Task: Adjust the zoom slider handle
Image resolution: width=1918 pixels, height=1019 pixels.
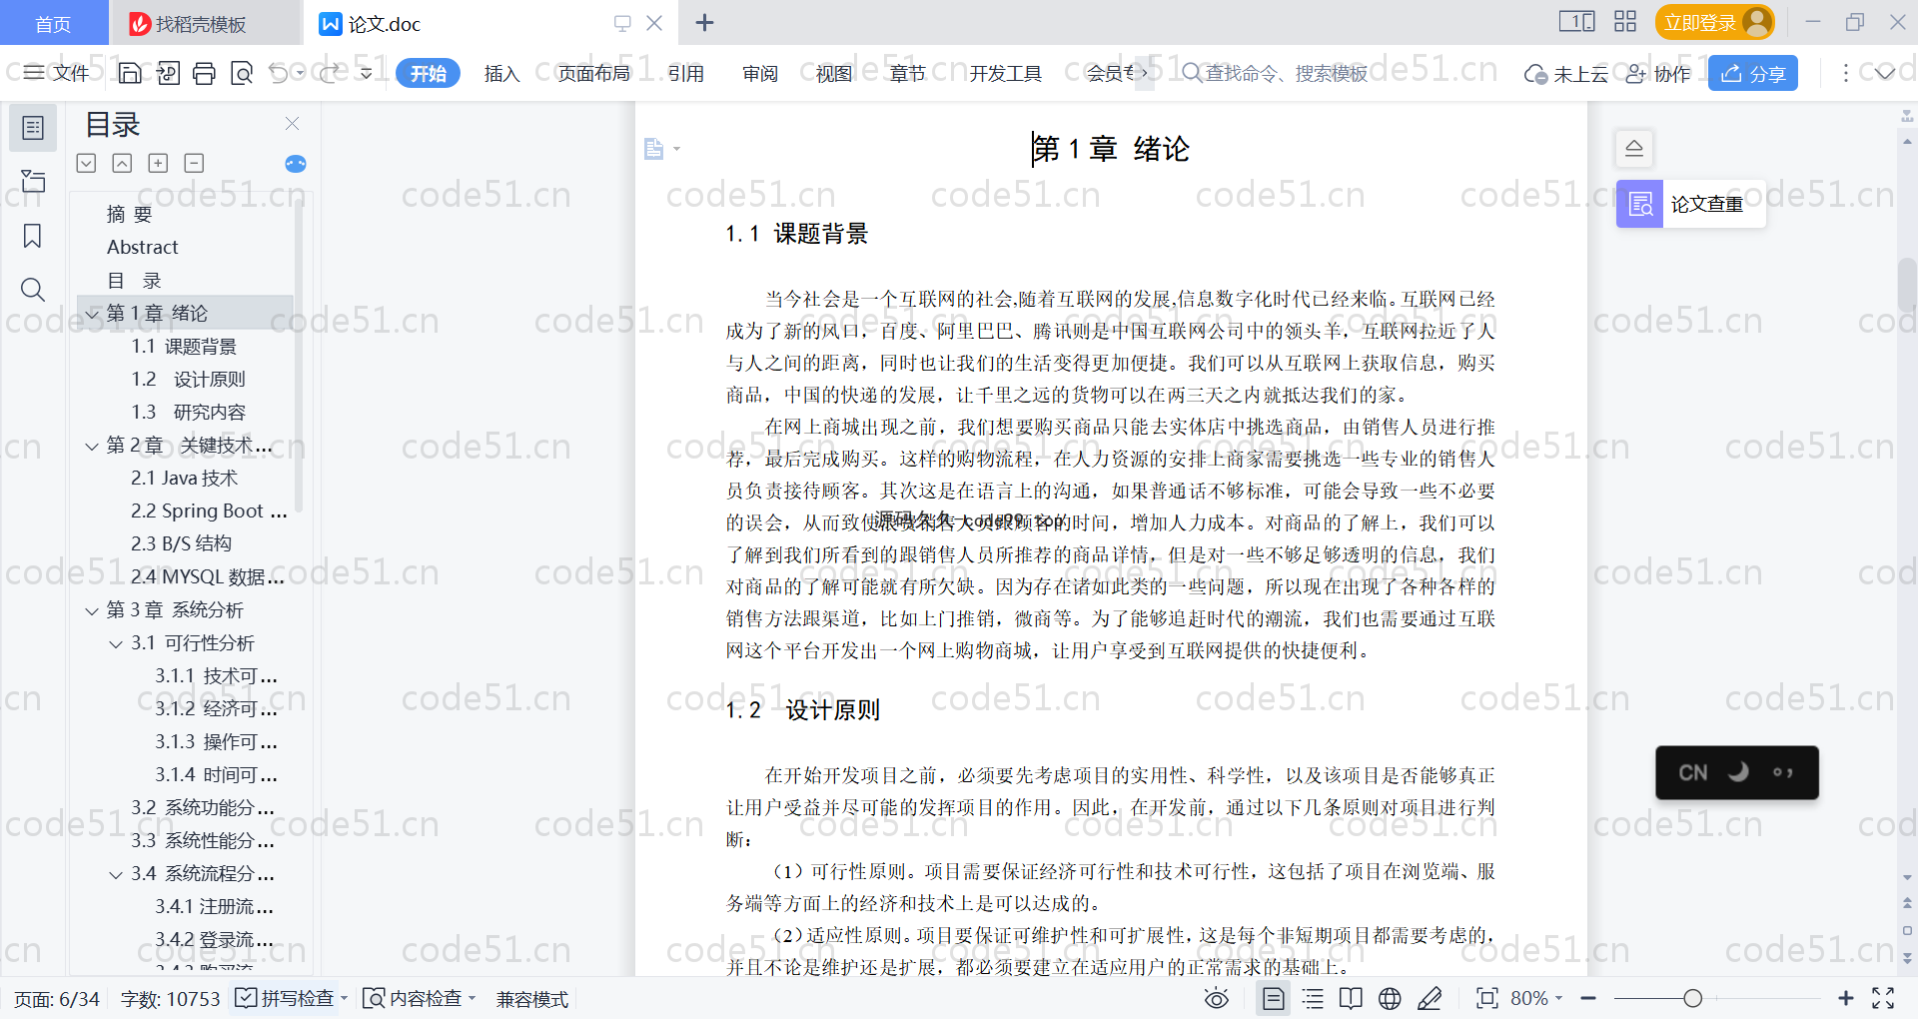Action: coord(1692,998)
